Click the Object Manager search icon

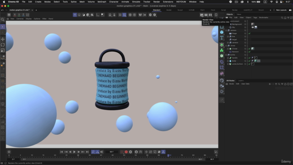point(282,17)
